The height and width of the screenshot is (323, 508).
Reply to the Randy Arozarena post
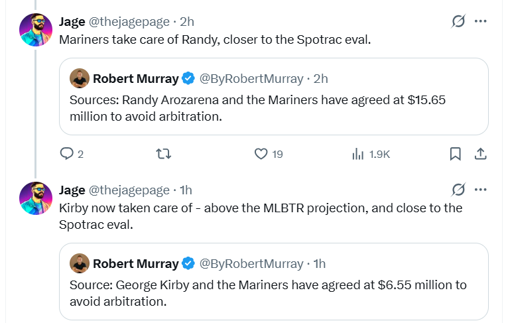click(x=67, y=154)
